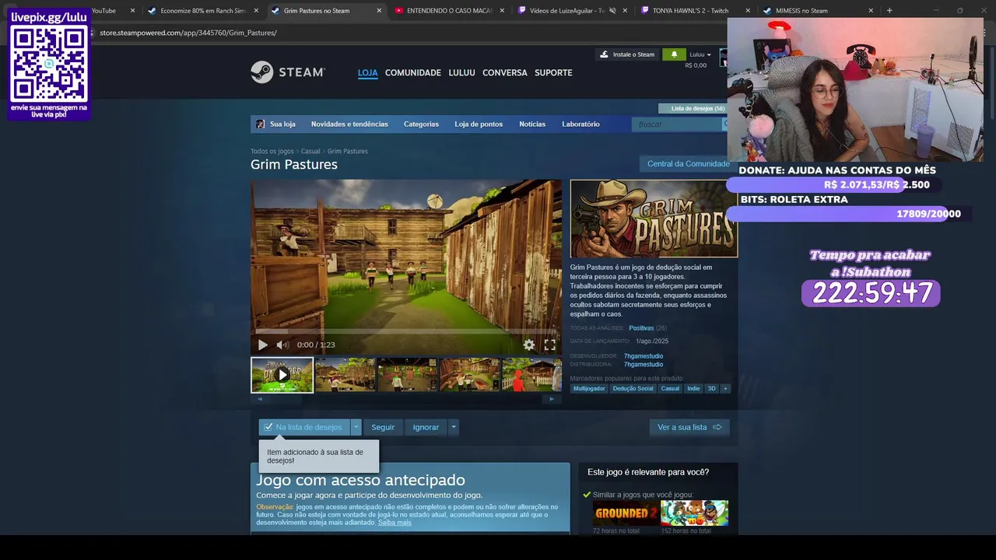996x560 pixels.
Task: Select the third screenshot thumbnail
Action: [x=407, y=375]
